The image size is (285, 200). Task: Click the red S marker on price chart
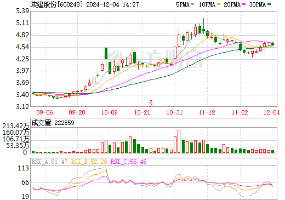[x=151, y=103]
